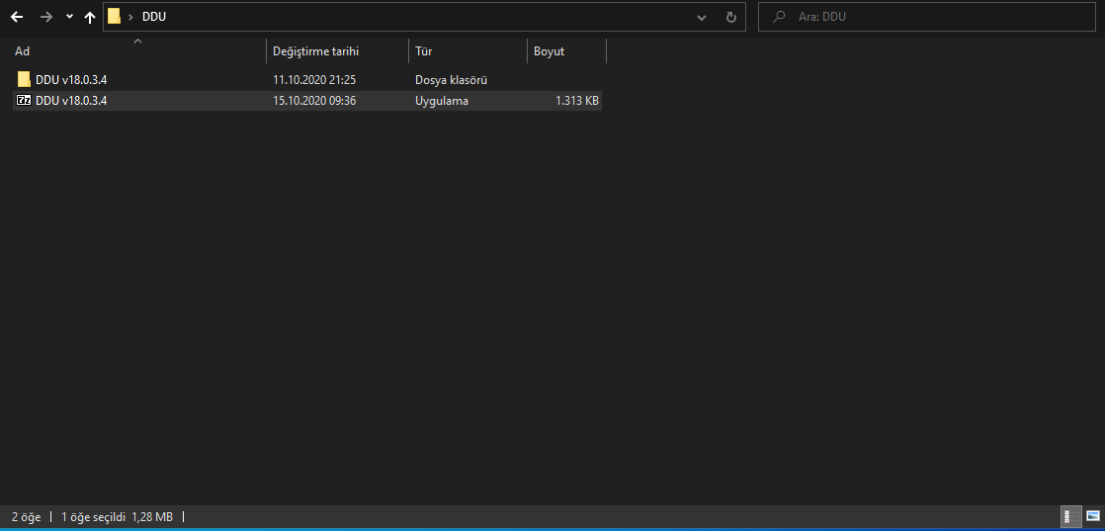Click '1 öğe seçildi 1,28 MB' status text
The height and width of the screenshot is (531, 1105).
click(117, 517)
